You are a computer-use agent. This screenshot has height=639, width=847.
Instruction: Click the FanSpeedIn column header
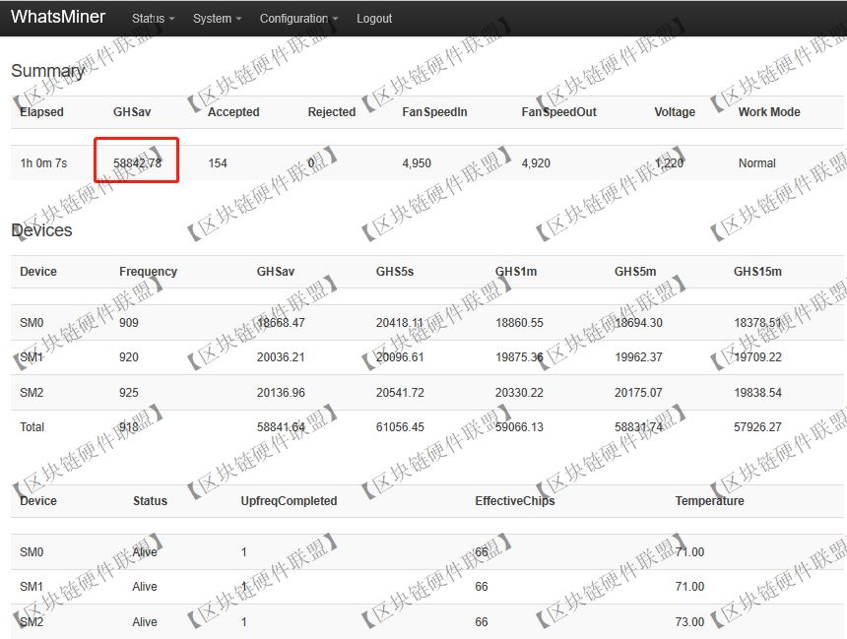[x=434, y=112]
